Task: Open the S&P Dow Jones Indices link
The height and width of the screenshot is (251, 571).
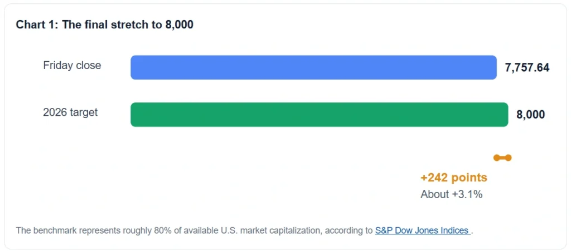Action: coord(423,230)
